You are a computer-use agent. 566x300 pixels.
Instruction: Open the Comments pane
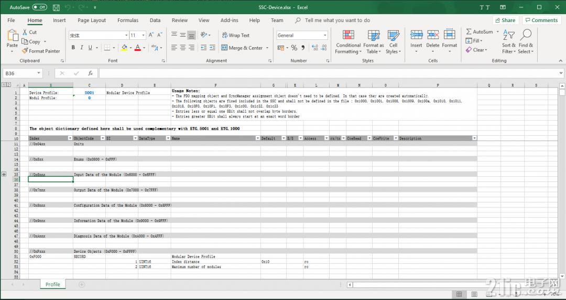[541, 20]
